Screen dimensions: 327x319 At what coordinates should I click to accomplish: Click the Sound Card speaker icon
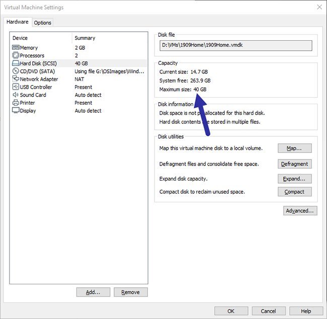click(x=15, y=95)
